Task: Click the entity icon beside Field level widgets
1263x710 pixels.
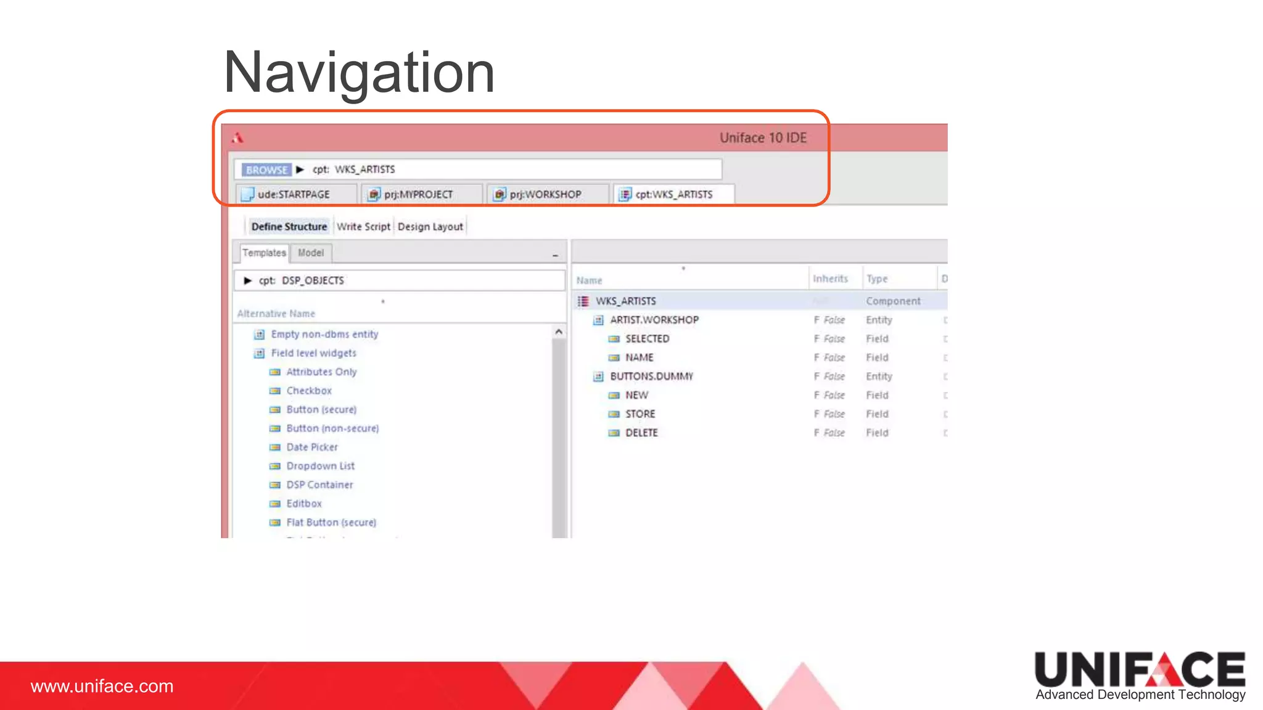Action: click(x=260, y=353)
